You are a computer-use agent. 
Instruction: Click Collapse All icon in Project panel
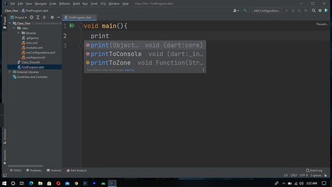point(44,17)
